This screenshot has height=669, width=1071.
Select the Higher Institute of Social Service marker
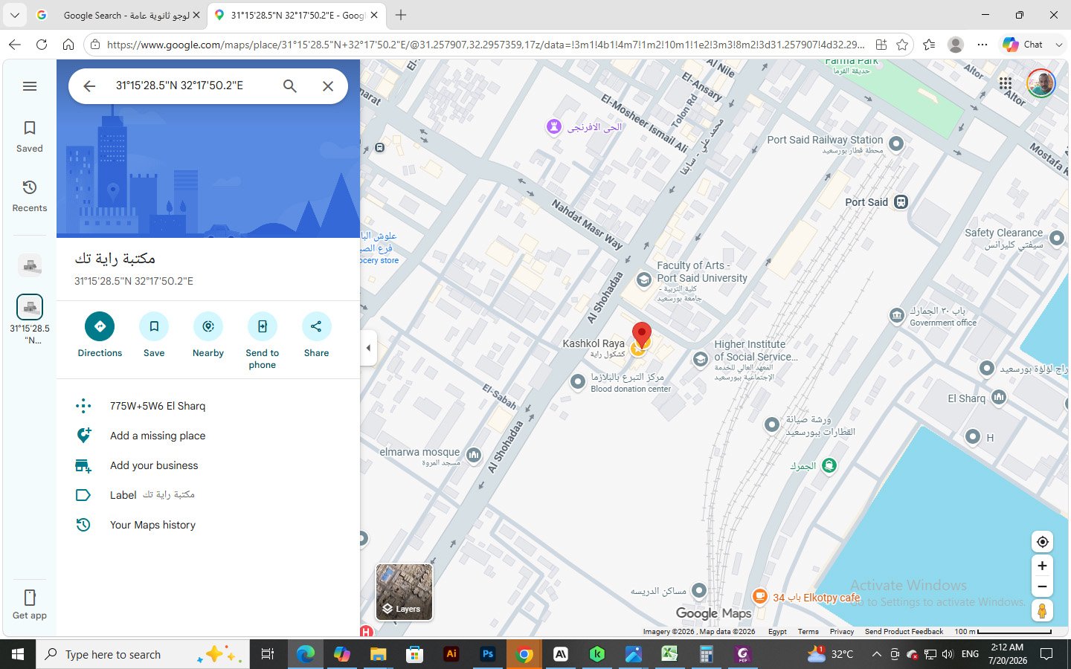pos(700,360)
